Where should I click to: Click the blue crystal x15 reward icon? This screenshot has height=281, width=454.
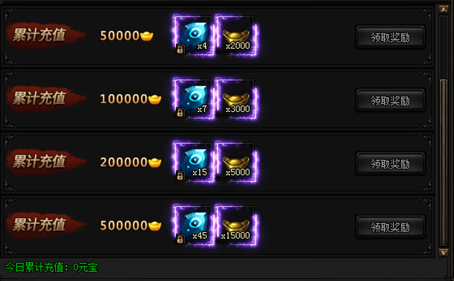(193, 161)
